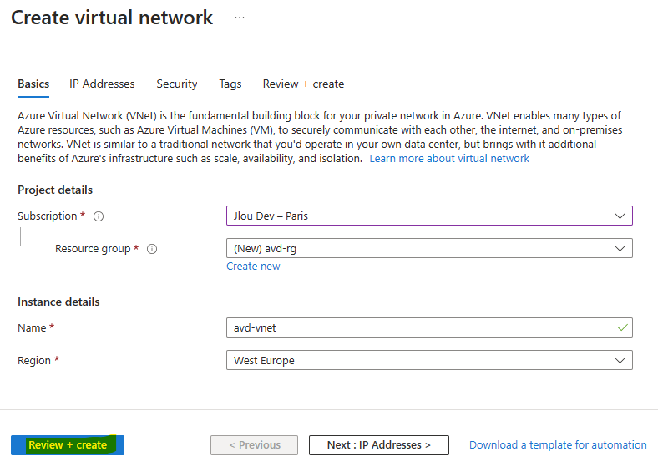Switch to the Basics tab
This screenshot has width=658, height=462.
pos(33,84)
